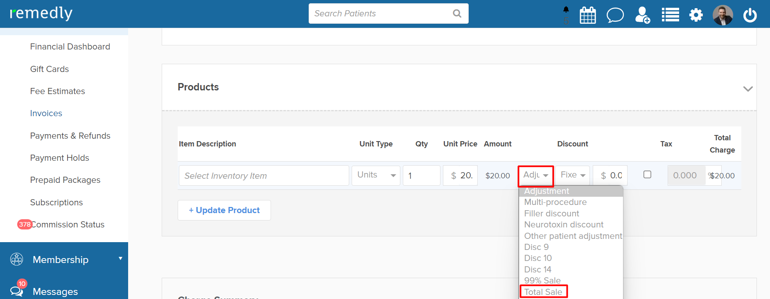The width and height of the screenshot is (770, 299).
Task: Open the list view icon
Action: click(x=670, y=15)
